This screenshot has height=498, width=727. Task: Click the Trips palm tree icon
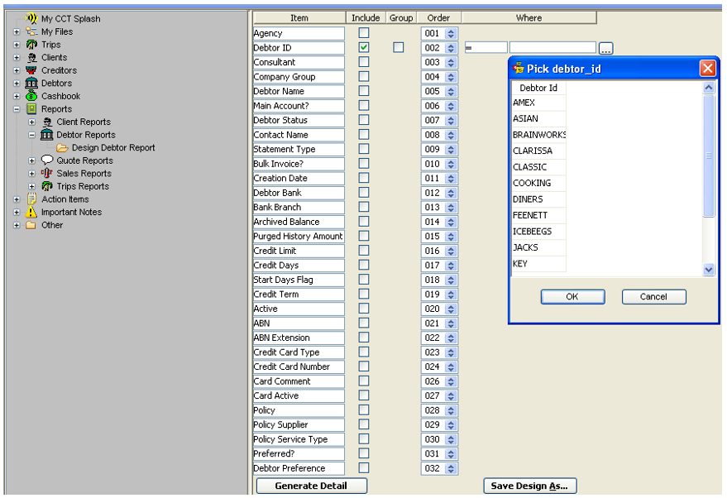pos(31,45)
